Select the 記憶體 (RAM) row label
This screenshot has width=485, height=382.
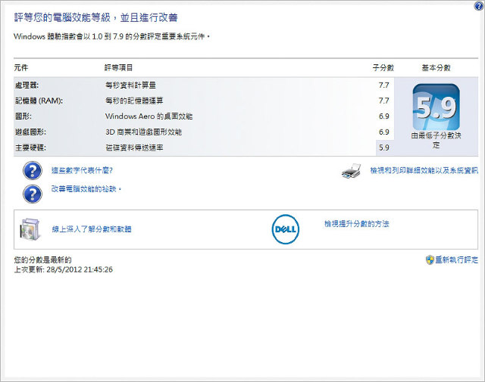click(x=39, y=101)
